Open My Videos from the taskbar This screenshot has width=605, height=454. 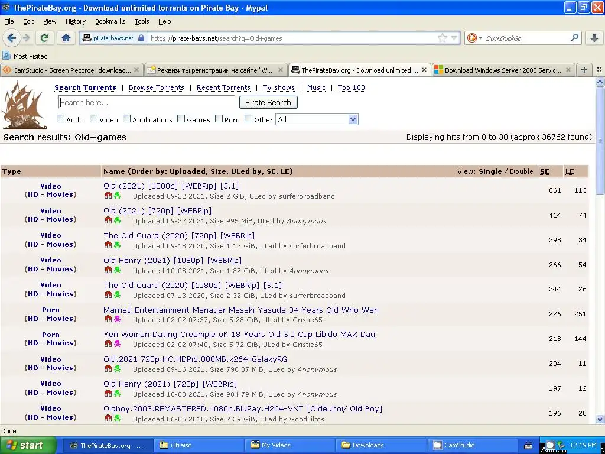coord(290,445)
